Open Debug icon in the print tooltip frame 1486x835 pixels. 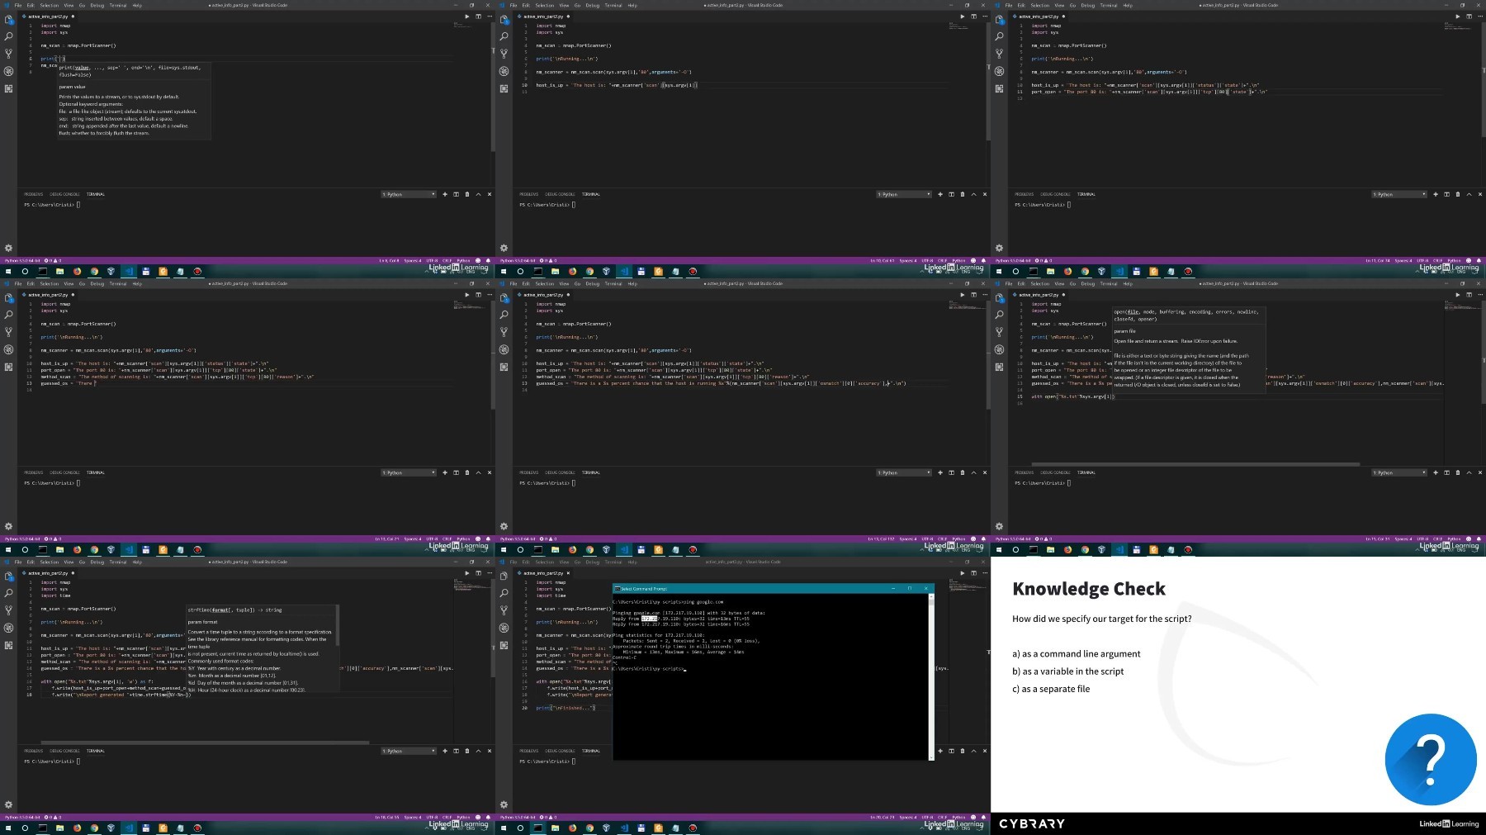coord(8,71)
